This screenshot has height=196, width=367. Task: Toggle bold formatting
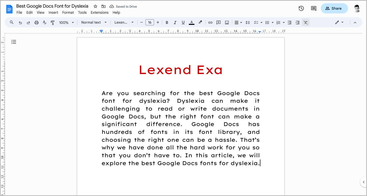[x=167, y=23]
